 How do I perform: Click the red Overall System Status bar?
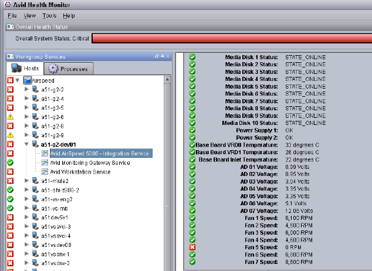point(232,38)
